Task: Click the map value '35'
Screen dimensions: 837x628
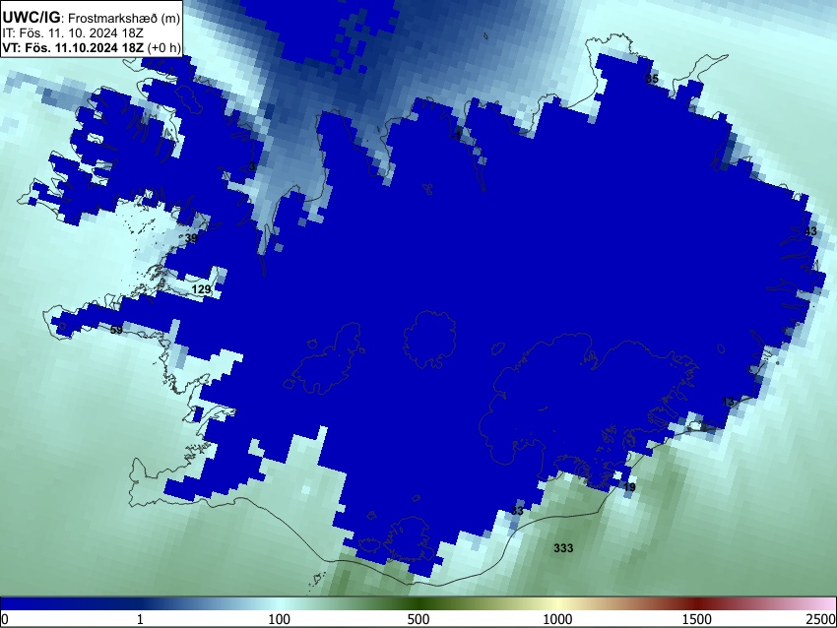Action: [x=652, y=79]
